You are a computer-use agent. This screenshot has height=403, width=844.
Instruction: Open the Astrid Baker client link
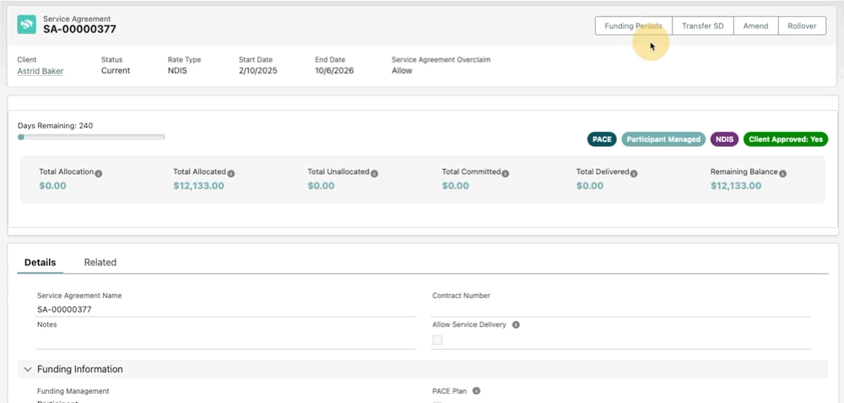click(40, 71)
